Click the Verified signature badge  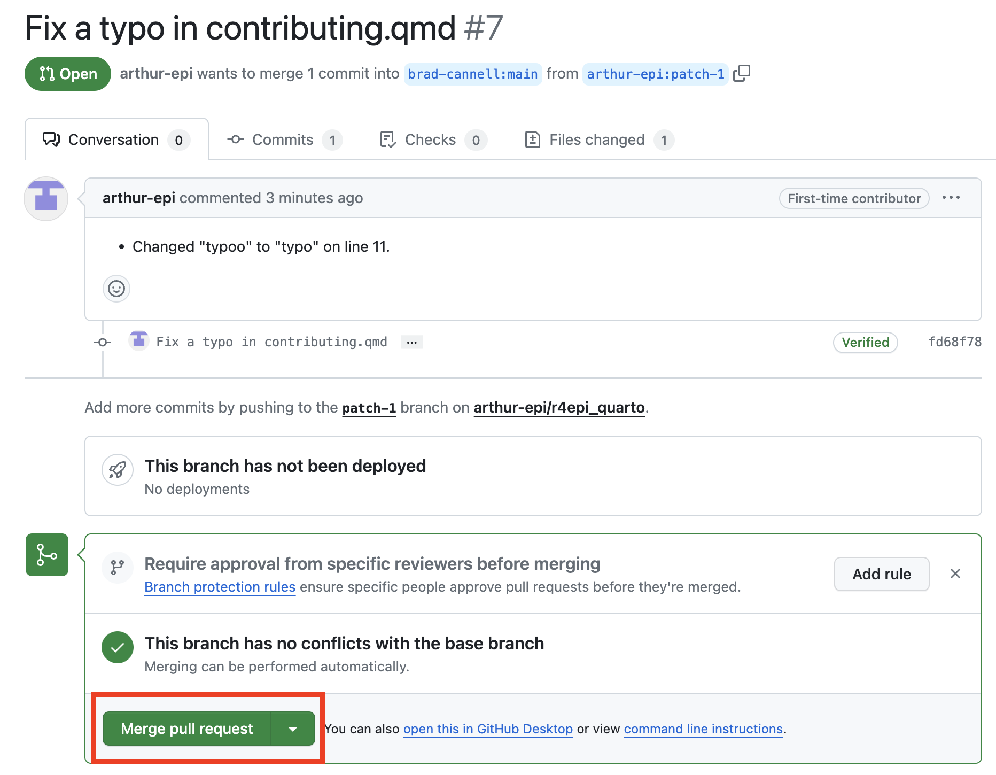coord(865,342)
